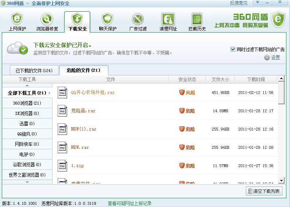
Task: Click the cloud protection status icon
Action: click(18, 48)
